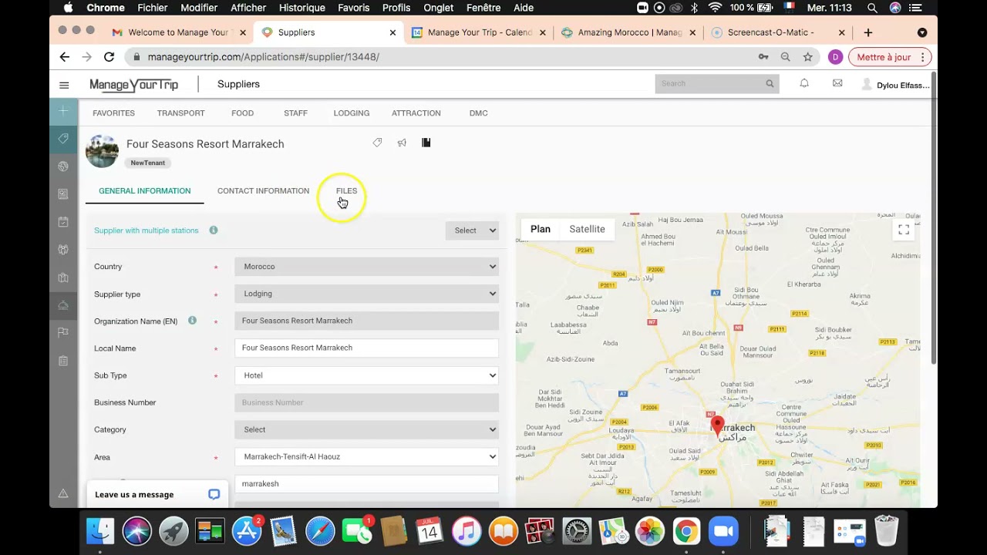This screenshot has height=555, width=987.
Task: Open the calendar-check icon in left sidebar
Action: pos(63,222)
